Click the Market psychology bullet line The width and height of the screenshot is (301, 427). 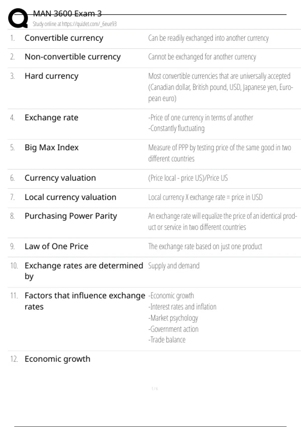pos(173,318)
